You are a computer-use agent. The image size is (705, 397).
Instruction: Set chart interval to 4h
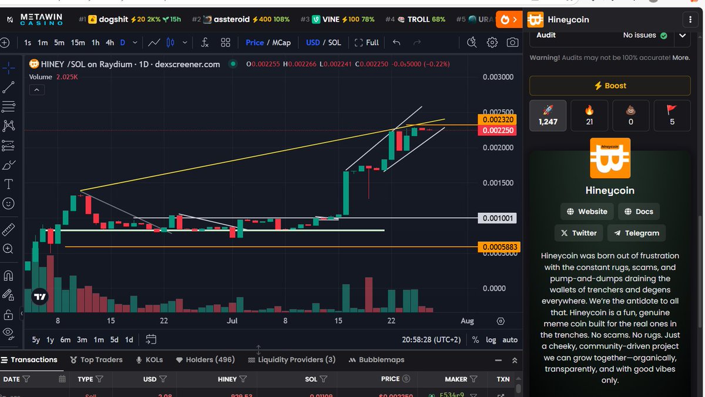tap(110, 42)
